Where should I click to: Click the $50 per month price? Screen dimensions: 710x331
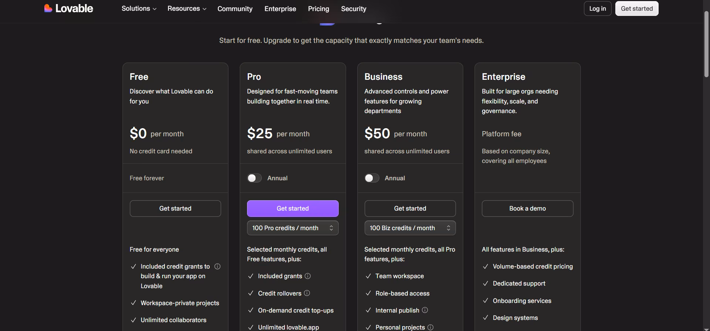click(396, 133)
